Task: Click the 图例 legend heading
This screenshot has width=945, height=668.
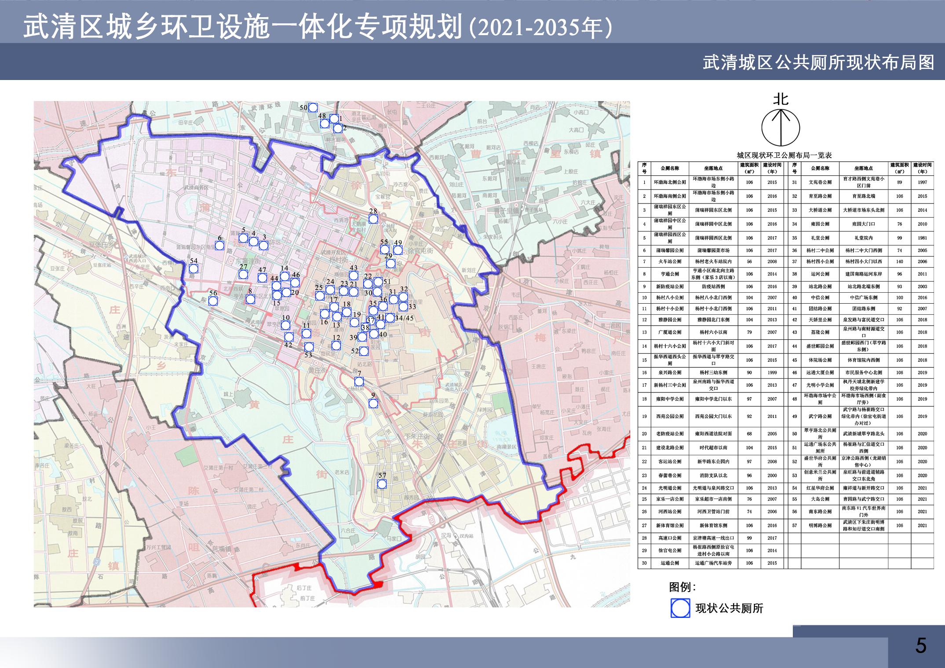Action: tap(682, 587)
